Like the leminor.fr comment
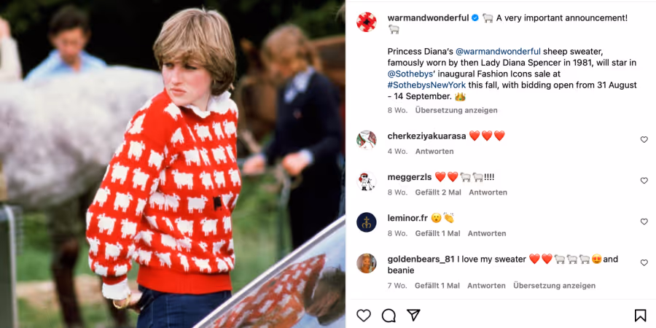 [644, 222]
